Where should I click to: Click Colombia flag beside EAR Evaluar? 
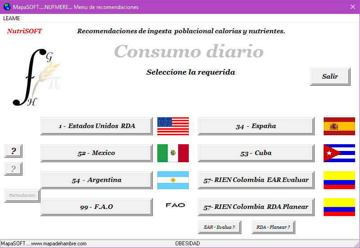[x=339, y=180]
